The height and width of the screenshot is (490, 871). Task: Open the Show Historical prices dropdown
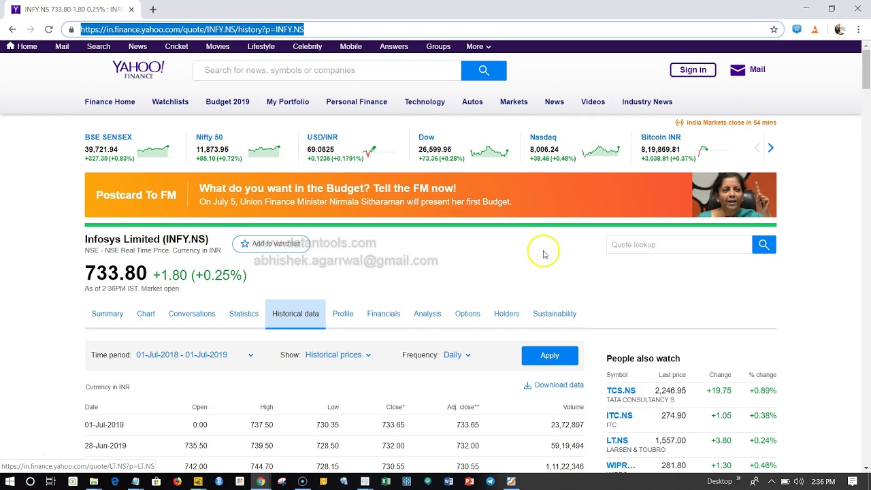(338, 355)
